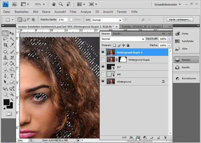
Task: Select the Custom Shape tool
Action: click(x=12, y=82)
